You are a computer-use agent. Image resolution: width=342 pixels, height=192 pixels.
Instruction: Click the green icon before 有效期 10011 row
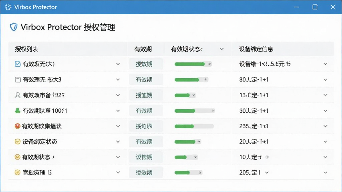click(17, 111)
